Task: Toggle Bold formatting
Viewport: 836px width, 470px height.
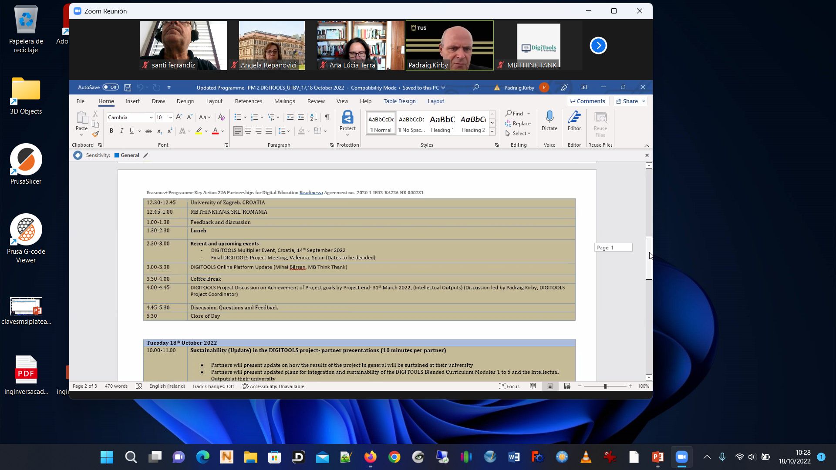Action: tap(111, 131)
